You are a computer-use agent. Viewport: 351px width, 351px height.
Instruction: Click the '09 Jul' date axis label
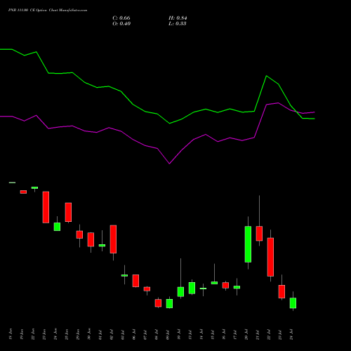pos(168,334)
